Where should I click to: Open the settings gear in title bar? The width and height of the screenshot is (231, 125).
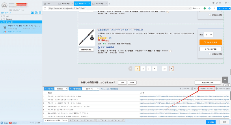[x=220, y=3]
